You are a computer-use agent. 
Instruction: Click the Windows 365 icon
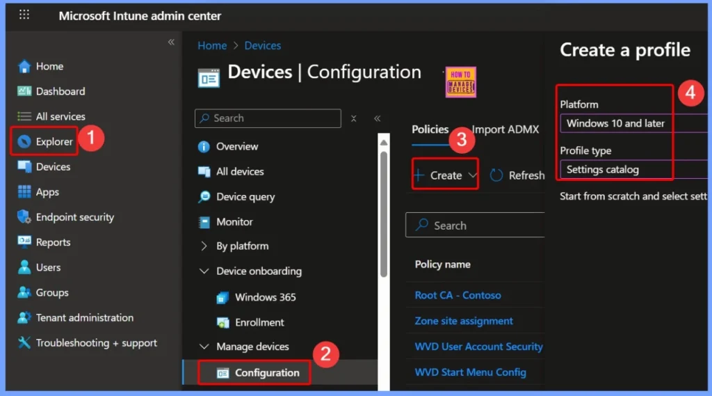click(222, 297)
